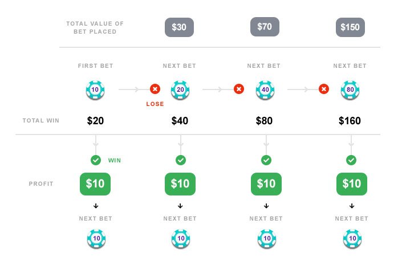This screenshot has width=402, height=265.
Task: Click the black down arrow under first $10 profit
Action: 96,206
